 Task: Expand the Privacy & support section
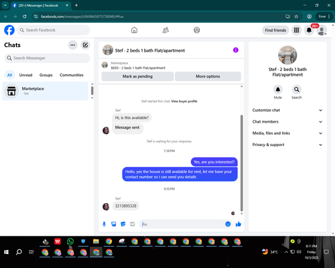pyautogui.click(x=287, y=145)
